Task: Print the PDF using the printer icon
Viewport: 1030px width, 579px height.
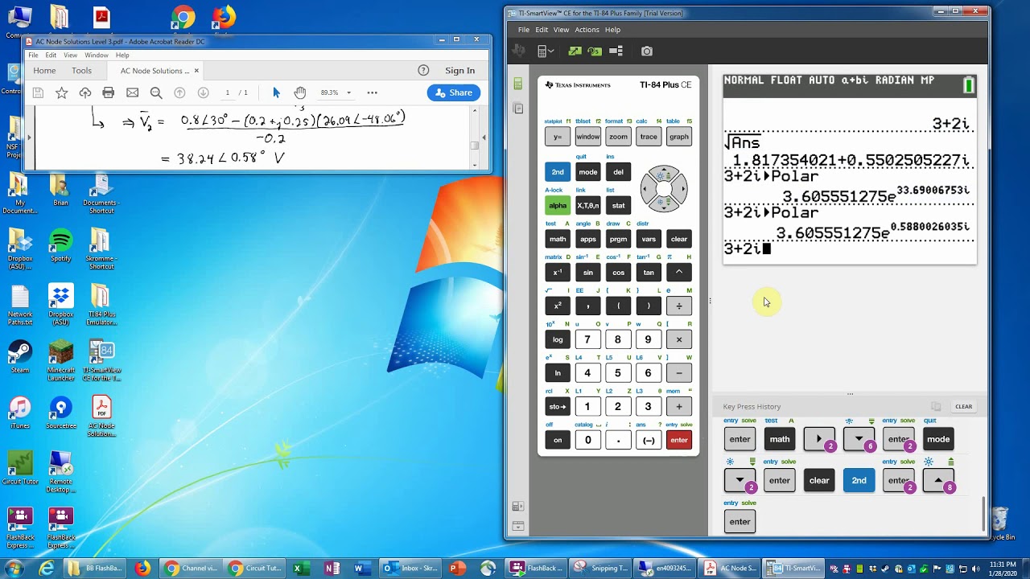Action: 108,92
